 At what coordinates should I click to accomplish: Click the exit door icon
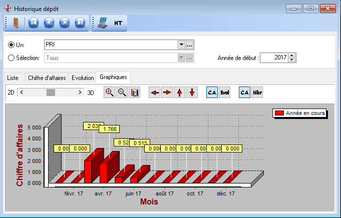[16, 22]
